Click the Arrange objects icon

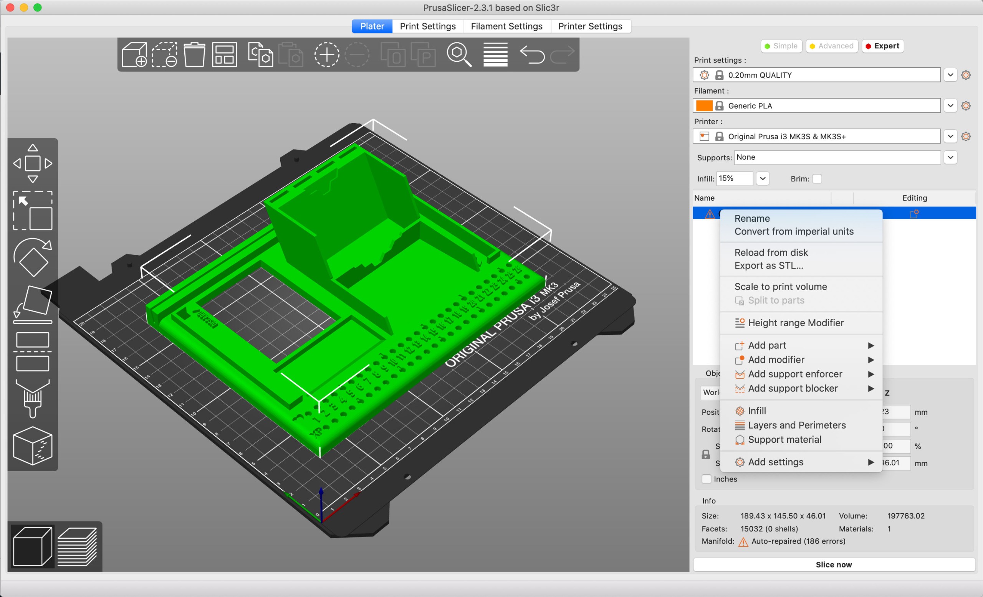(x=224, y=54)
